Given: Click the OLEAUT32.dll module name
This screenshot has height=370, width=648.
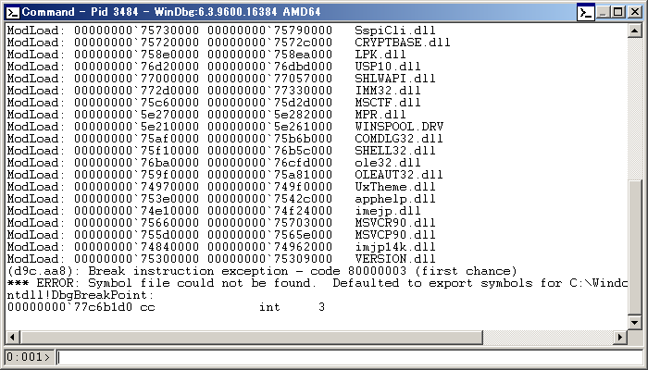Looking at the screenshot, I should click(398, 174).
